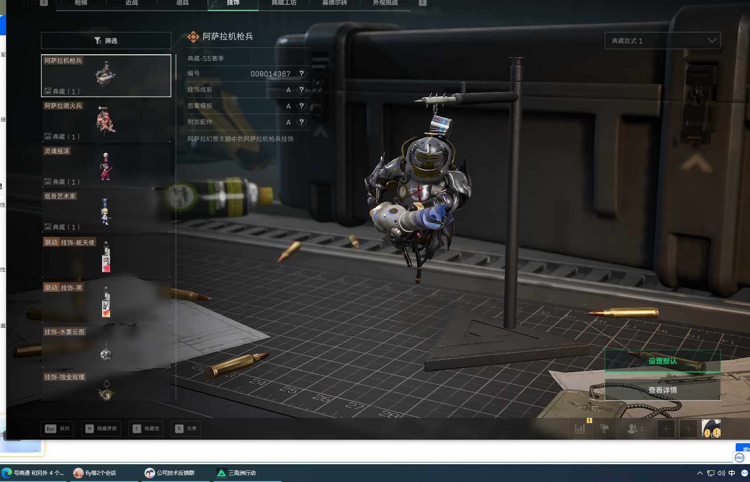
Task: Open the 筛选 filter button
Action: click(106, 41)
